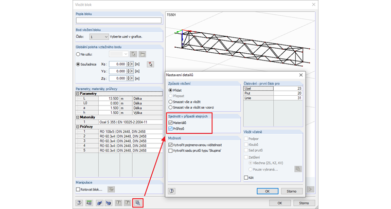The image size is (391, 209).
Task: Click the first greyed-out mouse icon in bottom toolbar
Action: pos(118,203)
